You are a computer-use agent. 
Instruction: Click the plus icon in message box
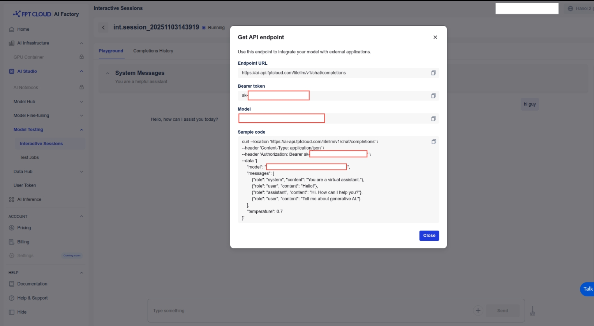(478, 310)
